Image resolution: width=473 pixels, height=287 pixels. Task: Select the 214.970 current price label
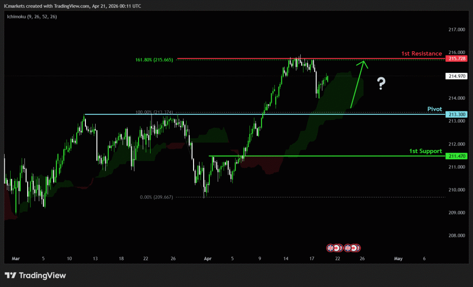(456, 76)
